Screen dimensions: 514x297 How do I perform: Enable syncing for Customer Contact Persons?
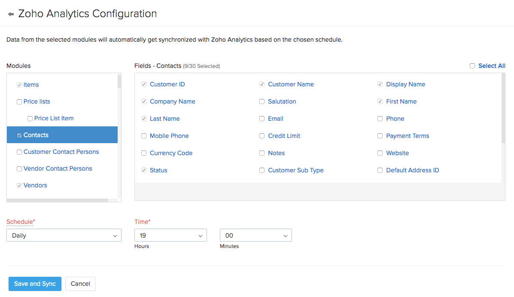point(19,152)
